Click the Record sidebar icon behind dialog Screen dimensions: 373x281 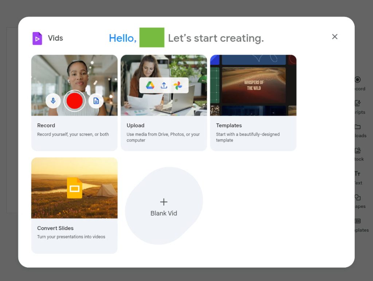[x=358, y=80]
